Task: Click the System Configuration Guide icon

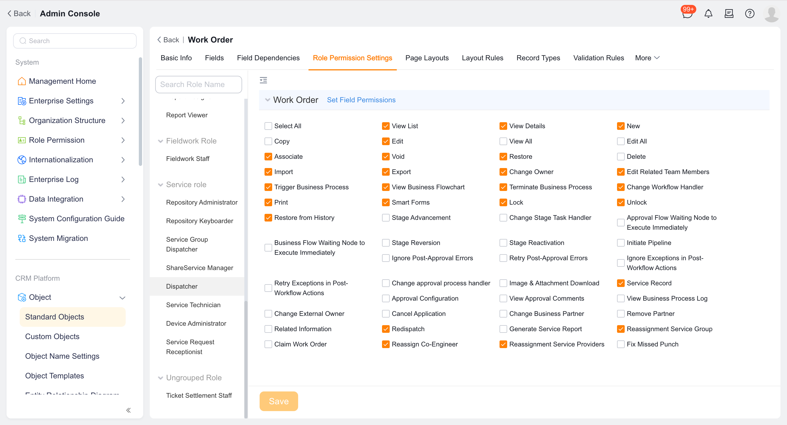Action: 22,219
